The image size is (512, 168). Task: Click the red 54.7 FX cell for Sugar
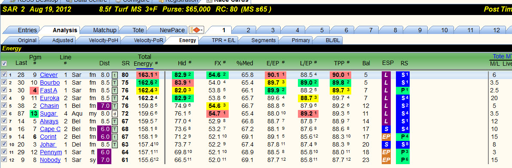click(217, 113)
